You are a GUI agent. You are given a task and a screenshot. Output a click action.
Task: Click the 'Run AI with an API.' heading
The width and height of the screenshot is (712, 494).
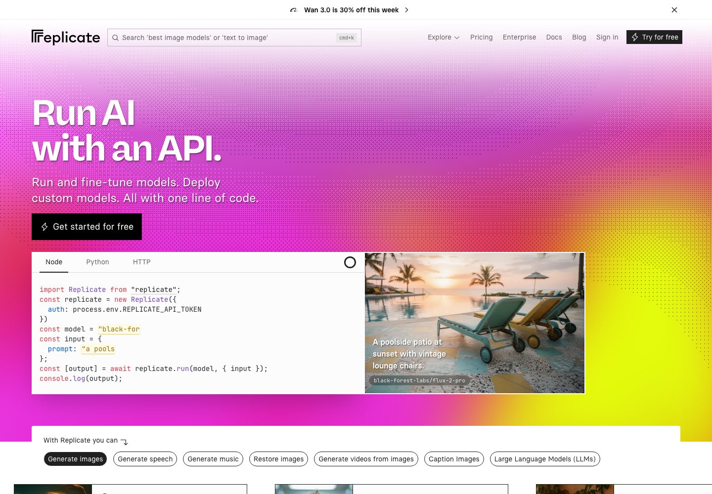pos(127,131)
